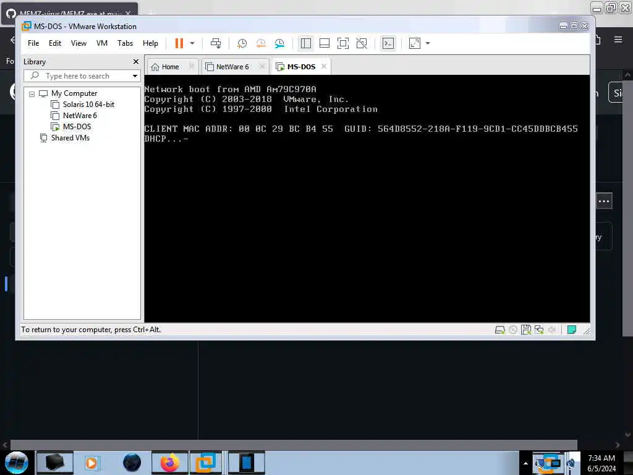
Task: Open Firefox from the taskbar
Action: (169, 463)
